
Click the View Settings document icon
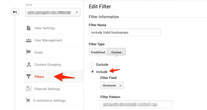[x=28, y=28]
